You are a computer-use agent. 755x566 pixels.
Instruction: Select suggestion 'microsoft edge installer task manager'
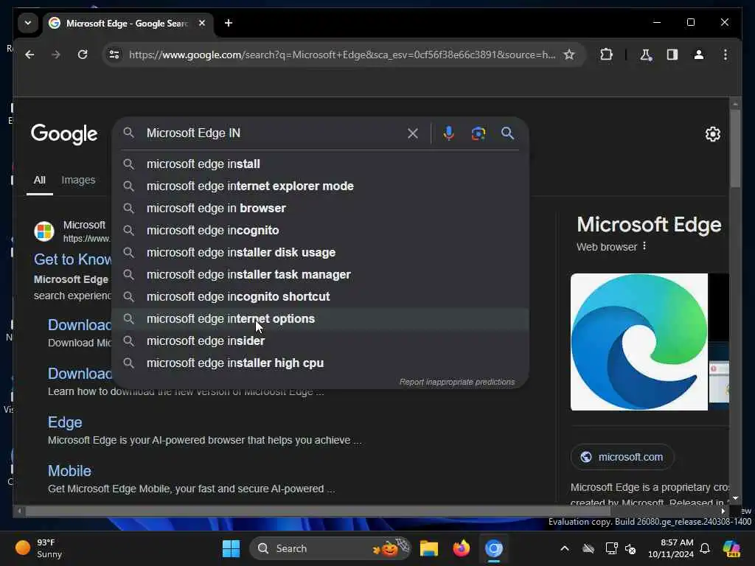pos(320,275)
